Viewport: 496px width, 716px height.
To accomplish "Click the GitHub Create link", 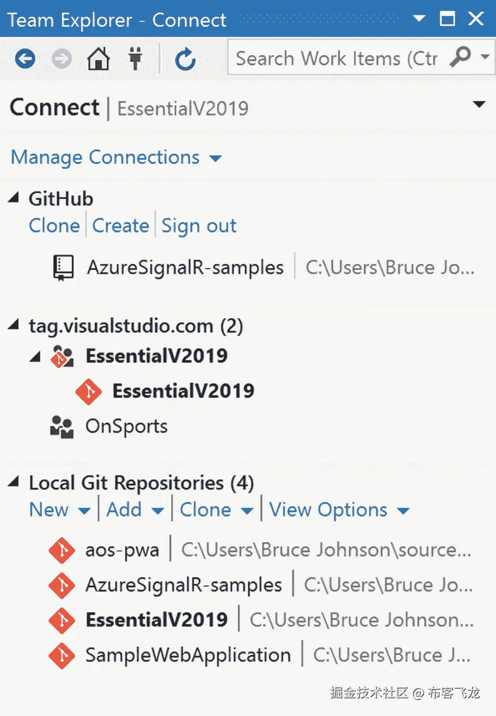I will (121, 226).
